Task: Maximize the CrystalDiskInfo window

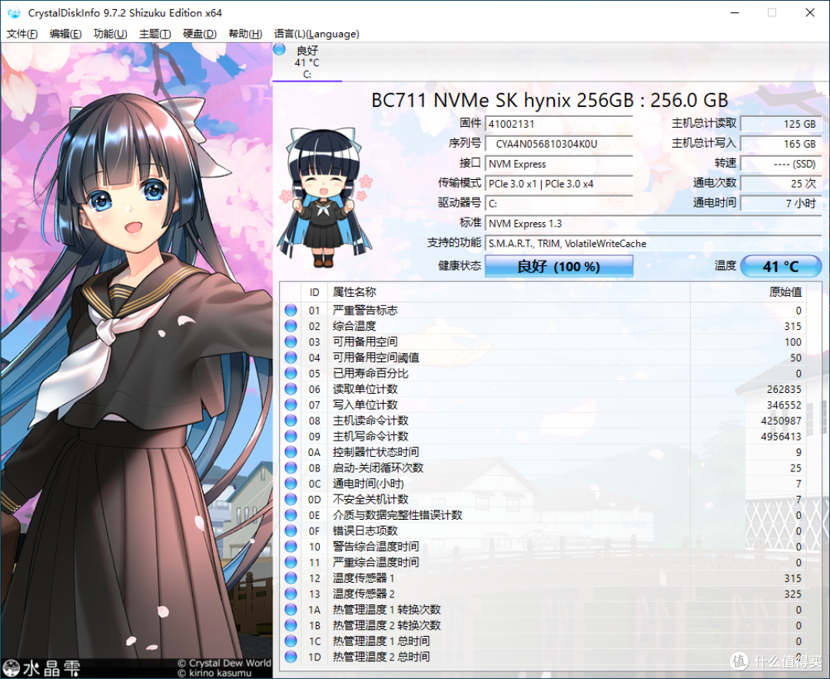Action: (772, 13)
